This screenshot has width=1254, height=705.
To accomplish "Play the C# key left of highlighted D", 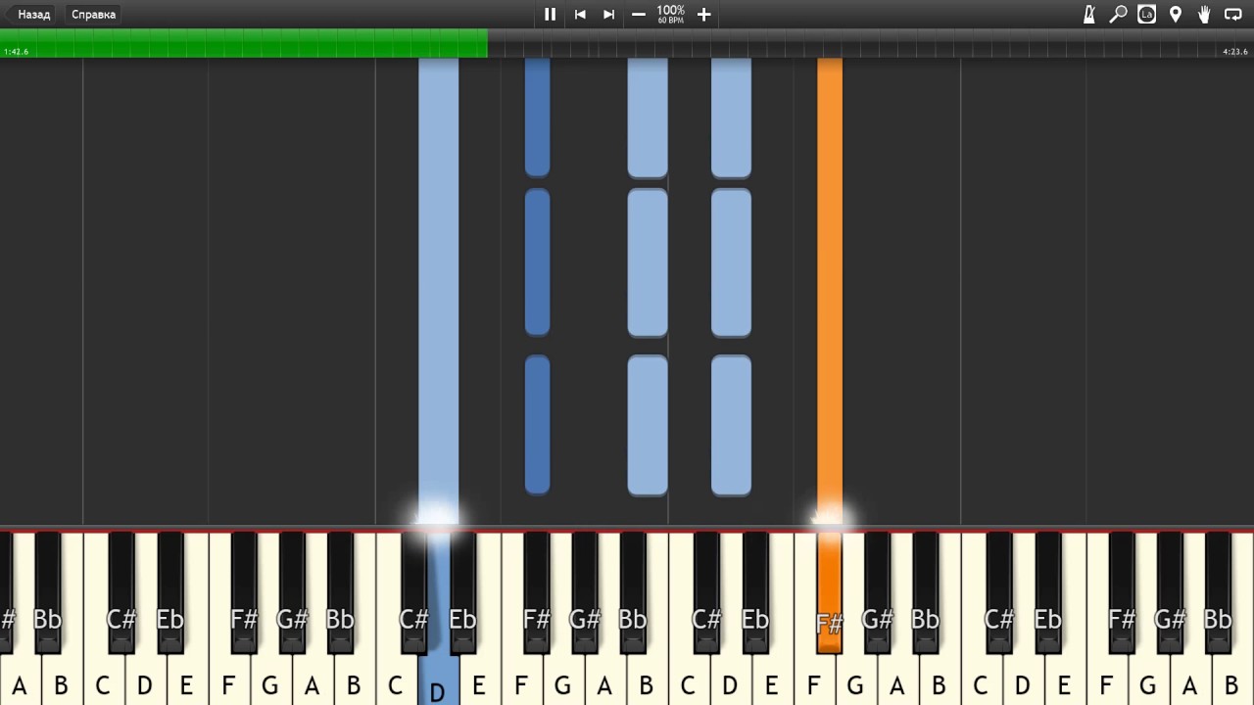I will pyautogui.click(x=414, y=592).
